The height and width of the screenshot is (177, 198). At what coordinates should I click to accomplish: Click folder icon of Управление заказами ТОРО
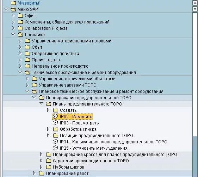point(35,85)
